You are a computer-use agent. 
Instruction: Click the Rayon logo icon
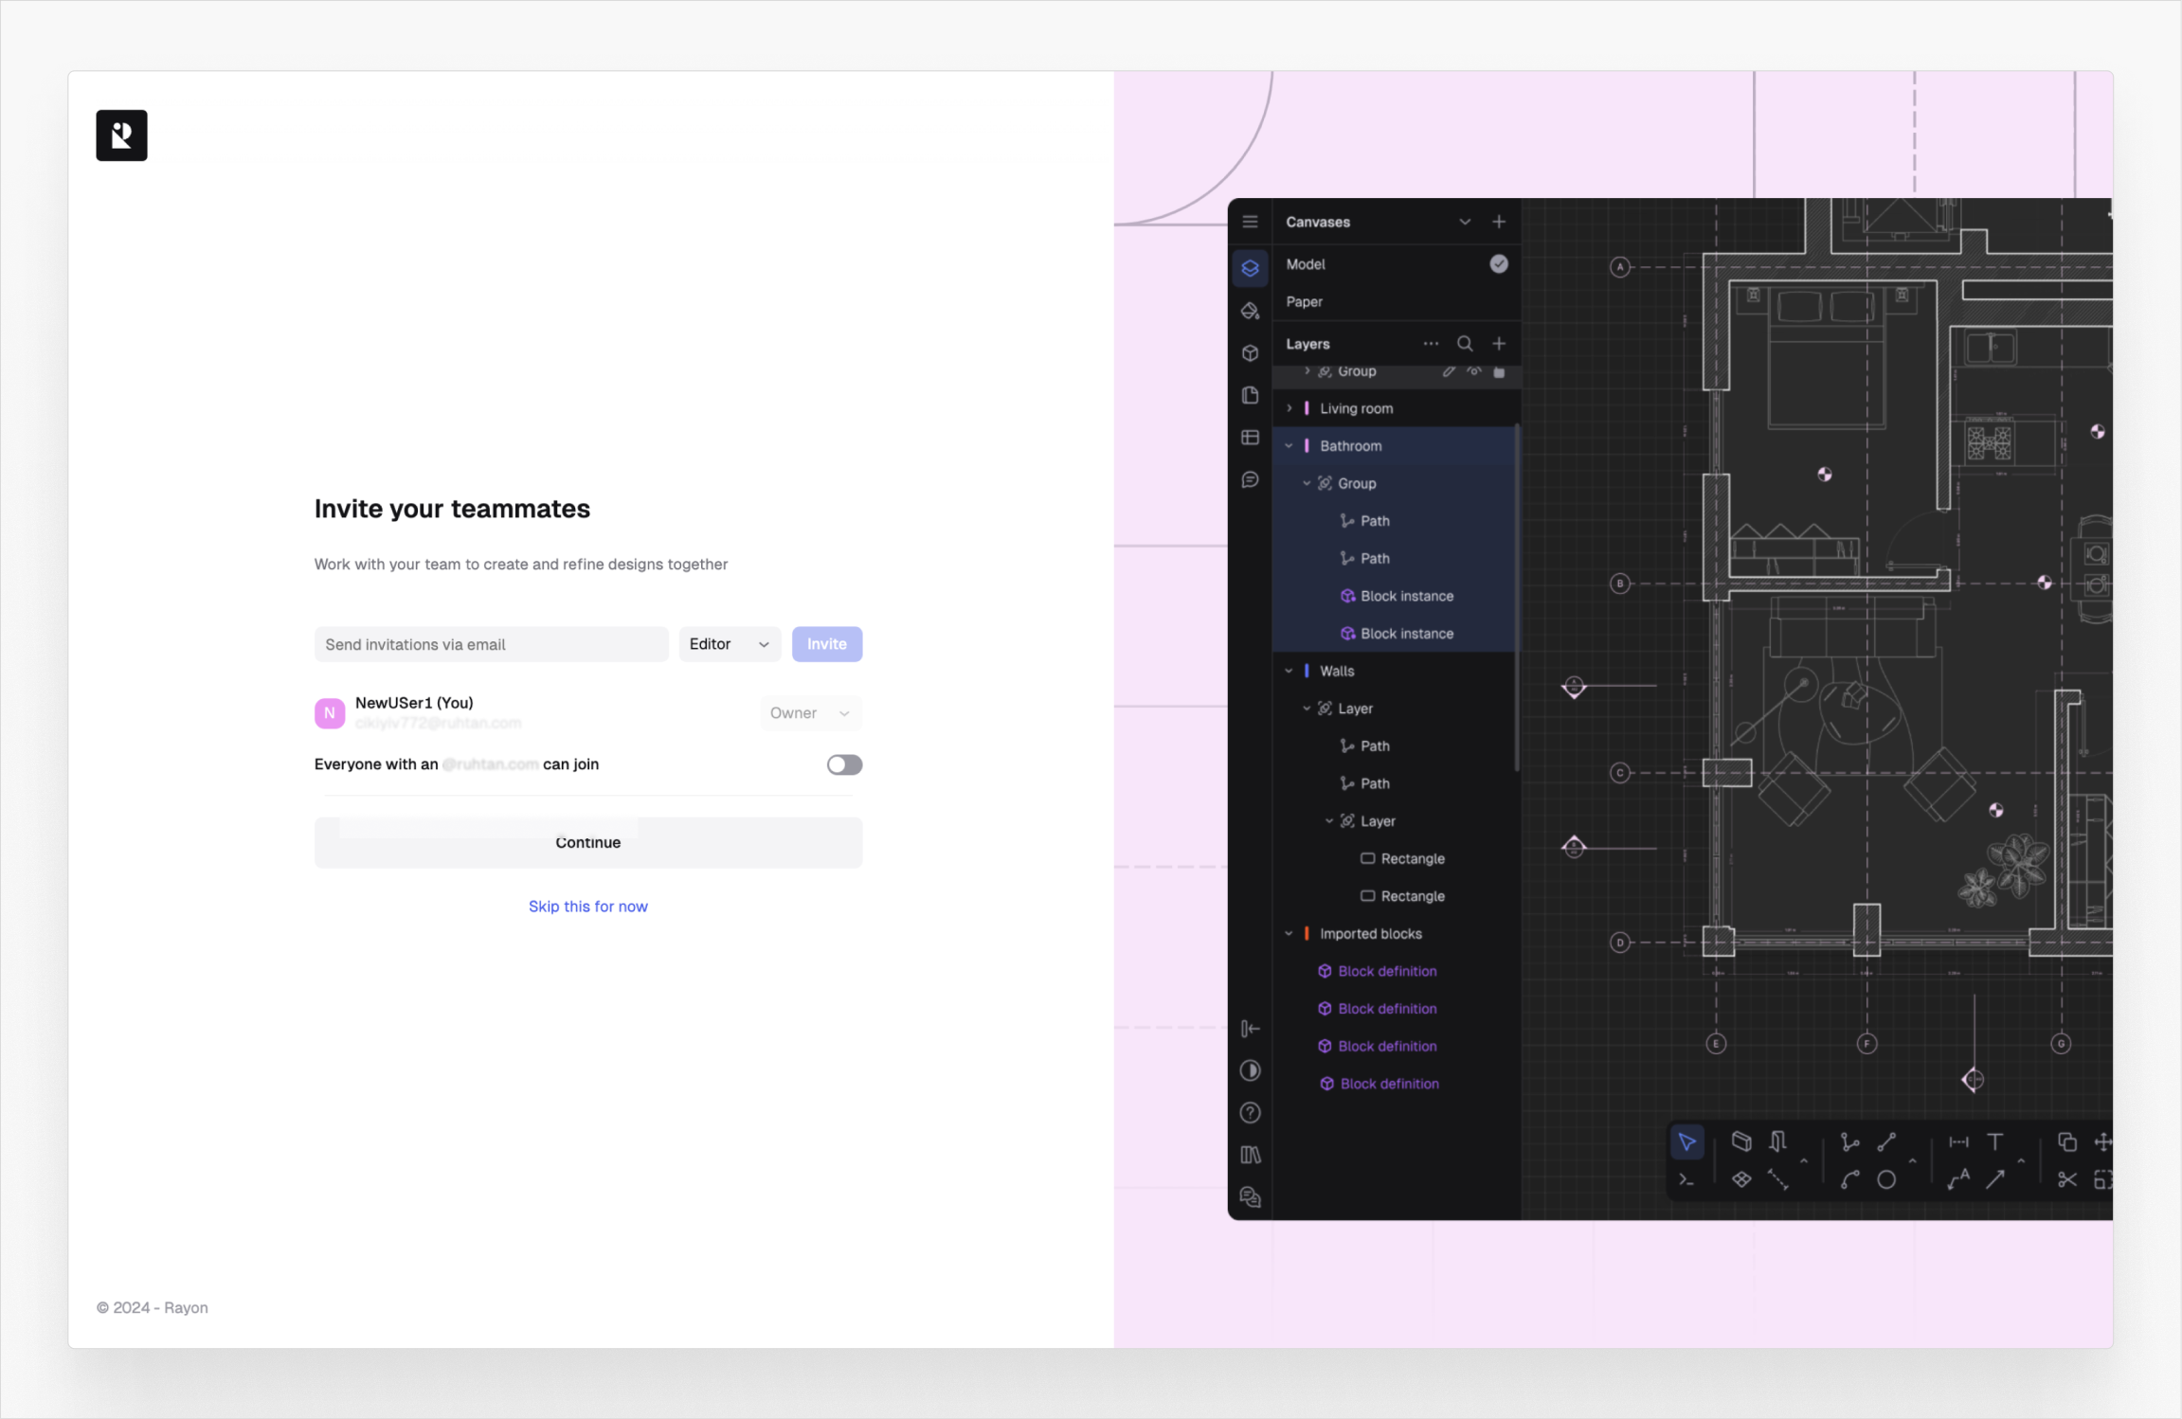(121, 135)
